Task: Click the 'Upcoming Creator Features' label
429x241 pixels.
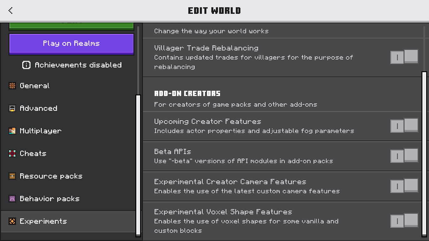Action: 208,121
